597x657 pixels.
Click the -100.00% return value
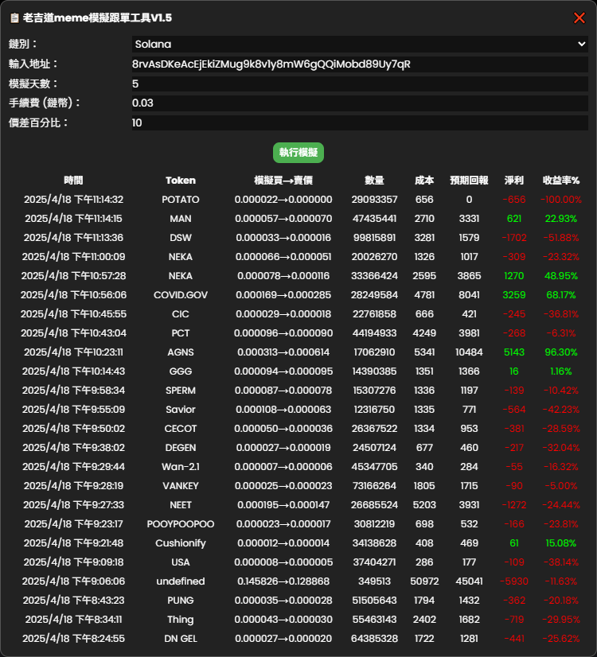point(561,200)
